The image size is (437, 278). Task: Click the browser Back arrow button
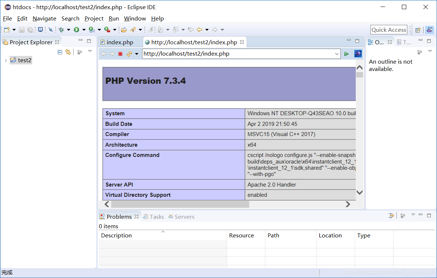104,54
